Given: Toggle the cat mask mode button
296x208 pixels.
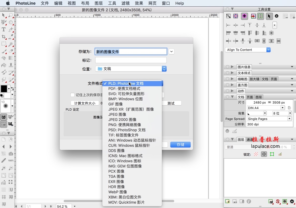Looking at the screenshot, I should click(4, 117).
